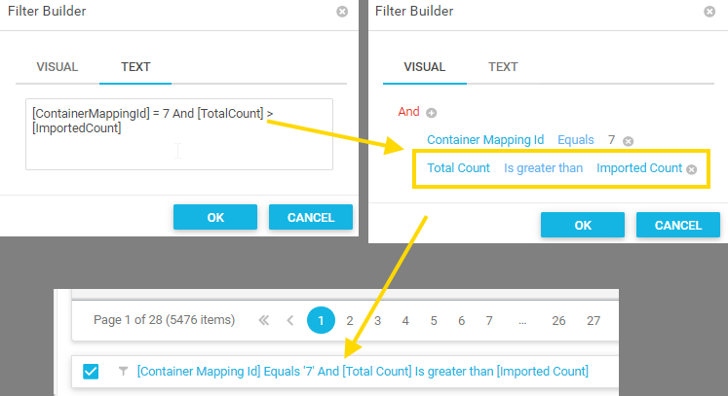Open the And group operator menu

pyautogui.click(x=408, y=112)
